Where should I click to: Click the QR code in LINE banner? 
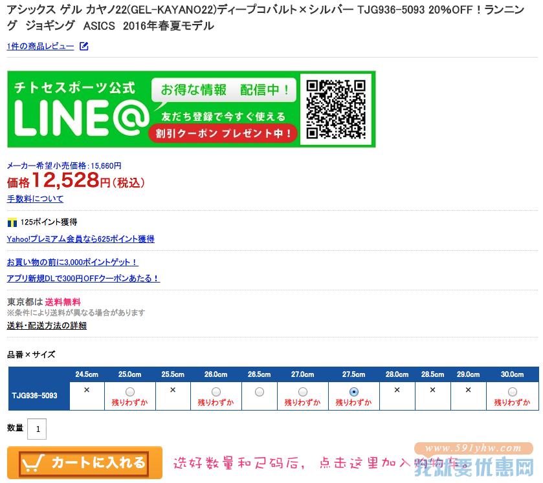[x=336, y=109]
